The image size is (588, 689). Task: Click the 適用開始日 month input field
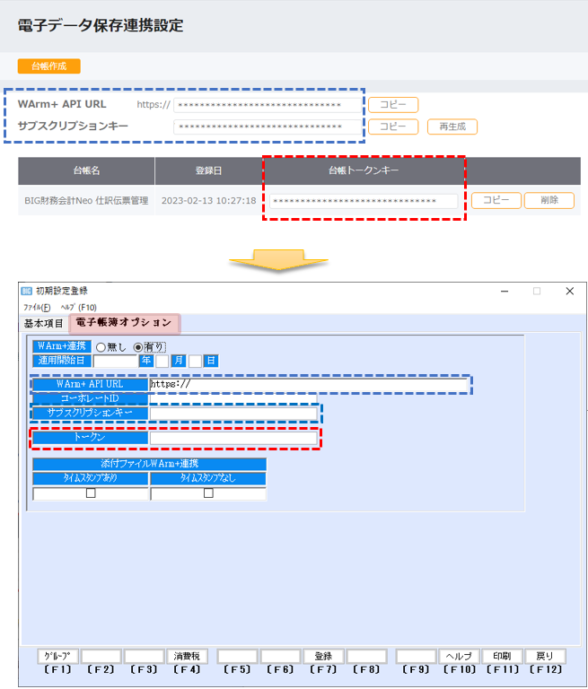tap(162, 362)
